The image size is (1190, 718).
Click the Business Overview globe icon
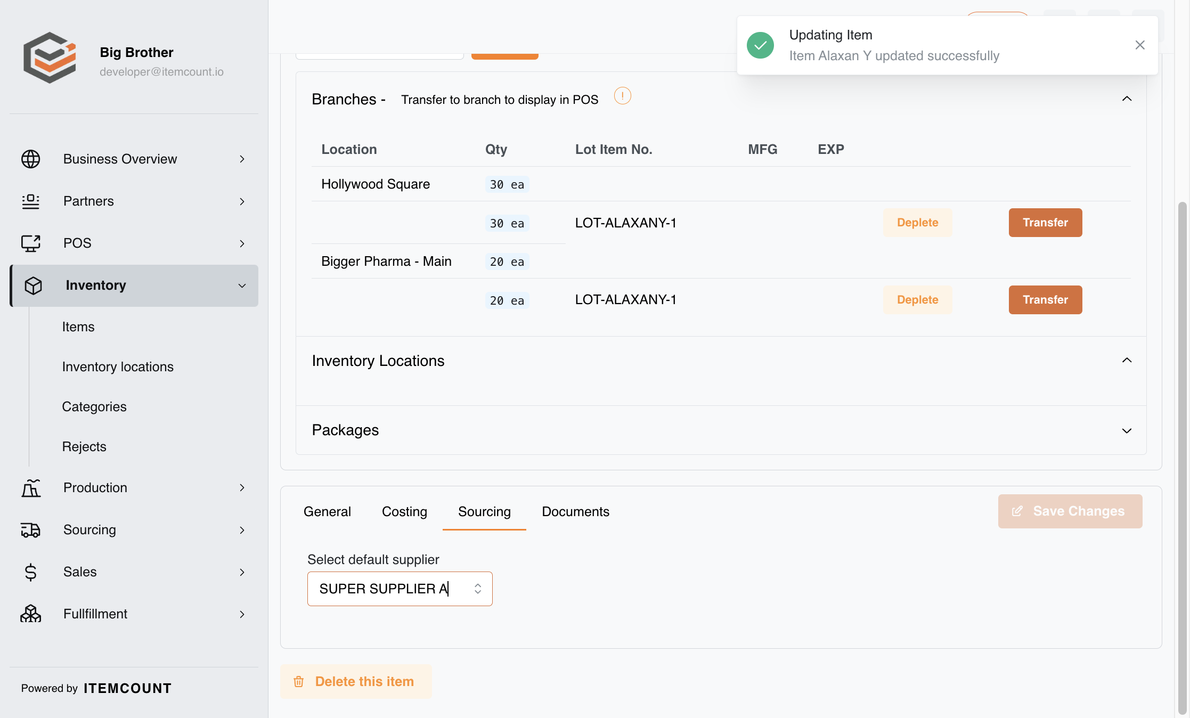(x=30, y=159)
